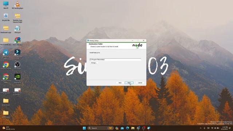The height and width of the screenshot is (131, 233).
Task: Select the Notepad desktop shortcut
Action: point(17,29)
